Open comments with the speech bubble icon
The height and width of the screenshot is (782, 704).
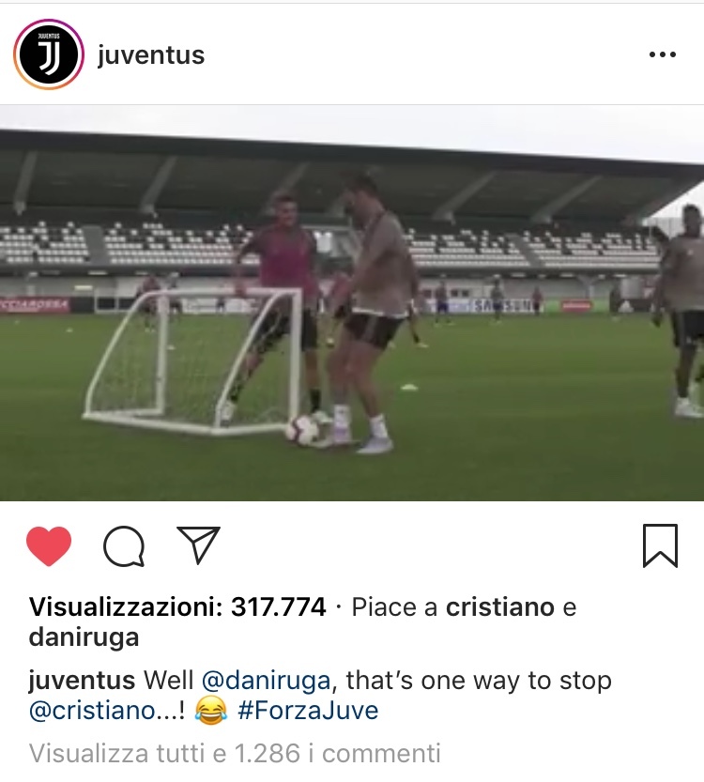[x=124, y=546]
